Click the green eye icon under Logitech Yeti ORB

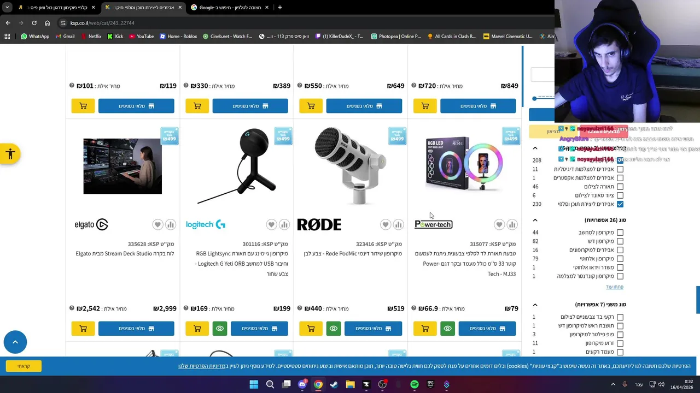[x=220, y=329]
